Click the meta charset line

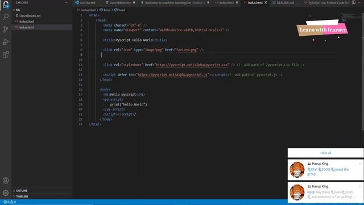[125, 25]
